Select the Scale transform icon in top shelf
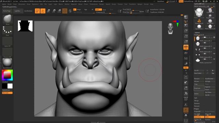Screen dimensions: 219x123 click(x=54, y=11)
